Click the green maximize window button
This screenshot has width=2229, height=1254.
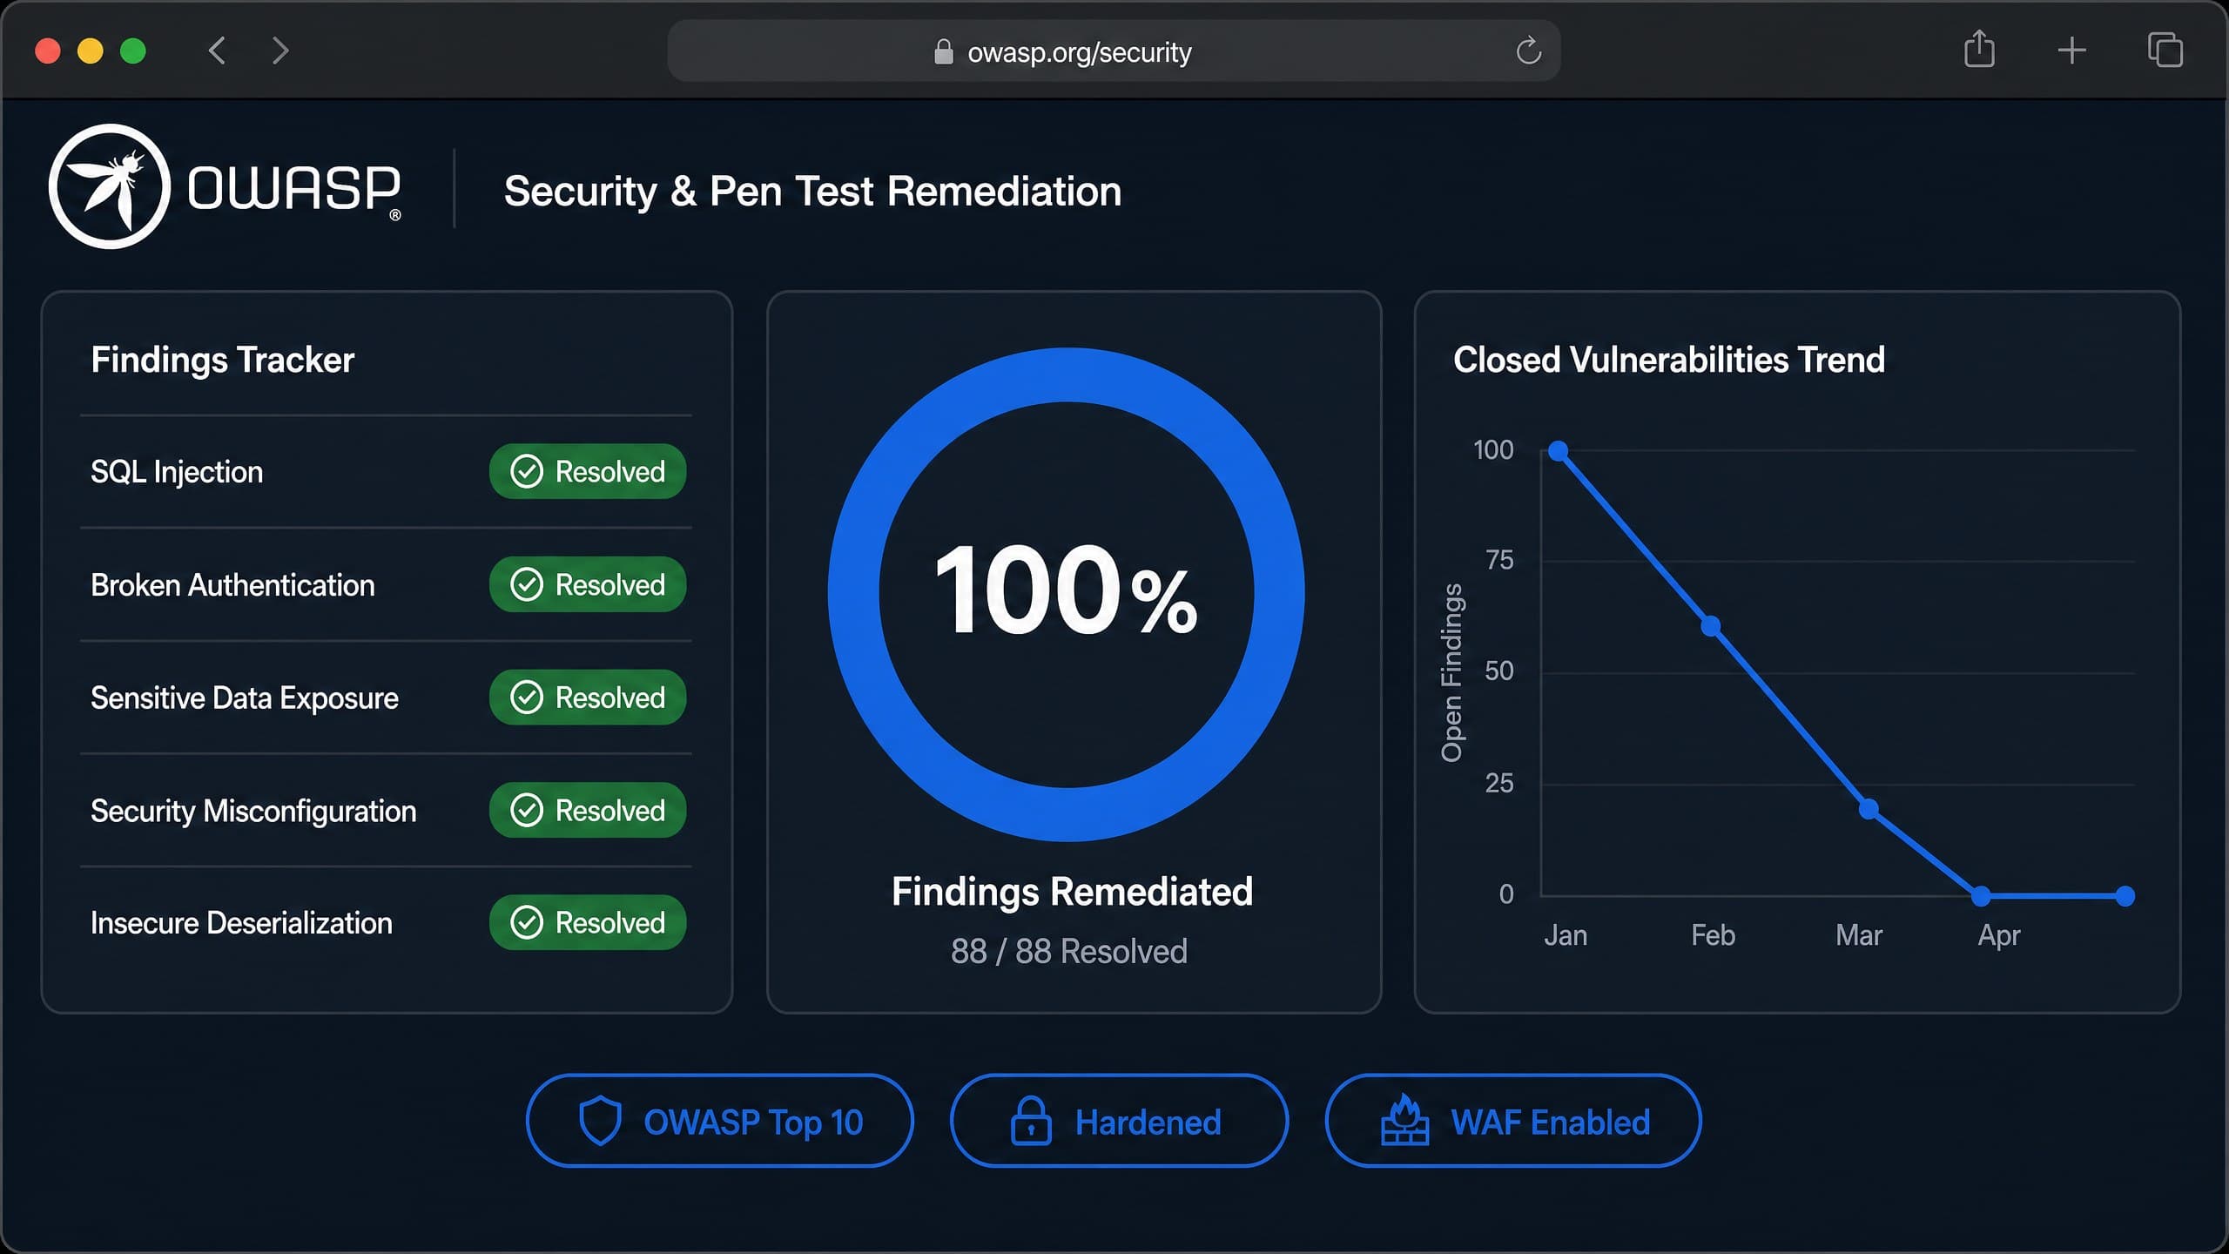click(133, 51)
